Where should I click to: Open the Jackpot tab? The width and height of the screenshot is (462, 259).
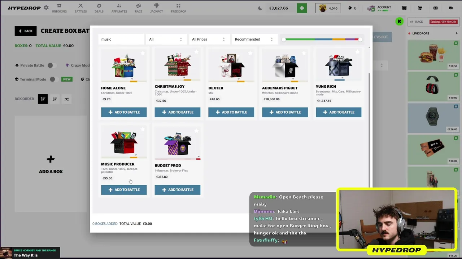(156, 8)
